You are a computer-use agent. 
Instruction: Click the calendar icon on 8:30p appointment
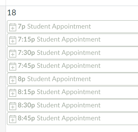(x=13, y=106)
